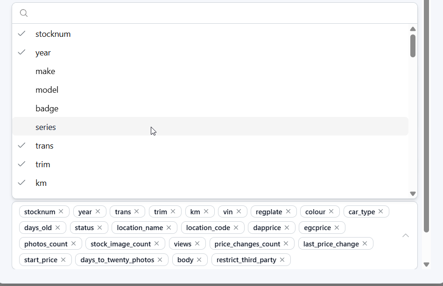The height and width of the screenshot is (286, 443).
Task: Remove views tag with X icon
Action: click(197, 244)
